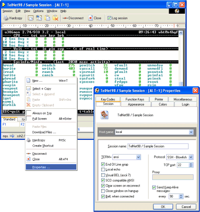Toggle Local echo checkbox
Screen dimensions: 200x212
(103, 169)
